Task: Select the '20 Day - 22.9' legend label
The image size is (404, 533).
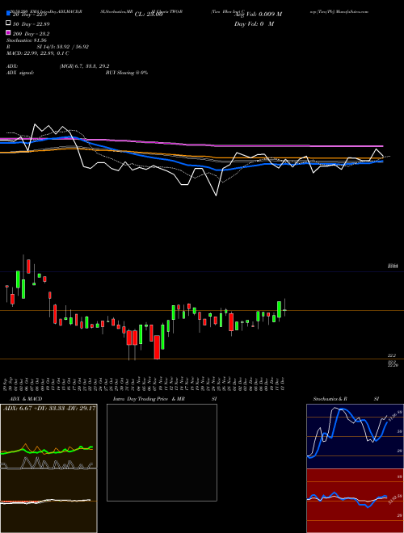Action: (30, 15)
